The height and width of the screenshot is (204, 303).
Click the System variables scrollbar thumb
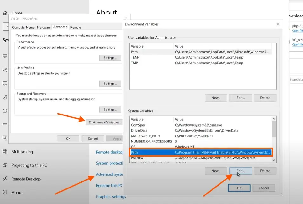pyautogui.click(x=274, y=129)
